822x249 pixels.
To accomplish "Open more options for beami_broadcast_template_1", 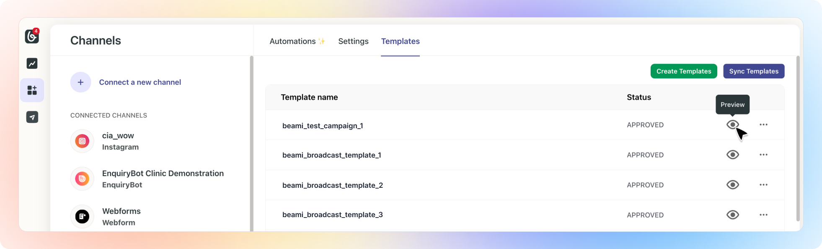I will pos(763,155).
